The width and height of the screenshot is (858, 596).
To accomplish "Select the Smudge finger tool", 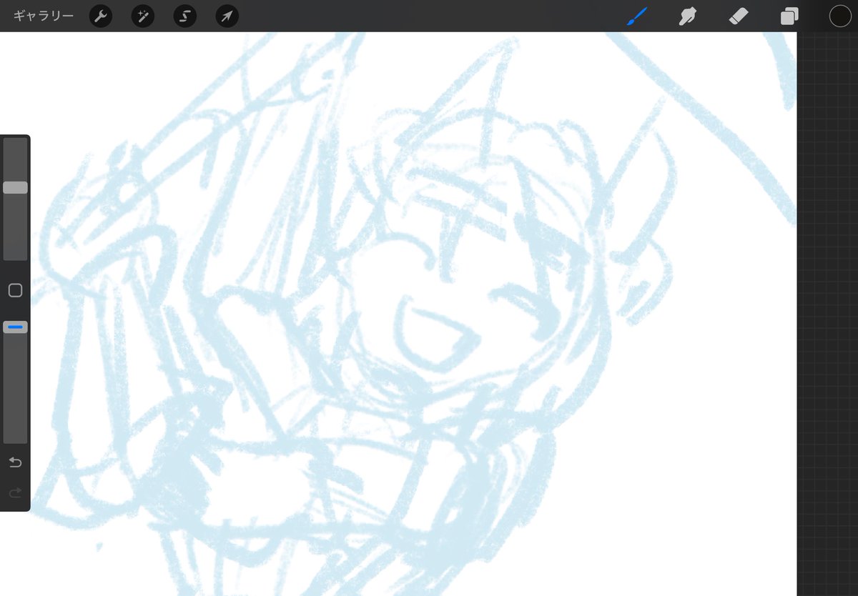I will coord(688,16).
